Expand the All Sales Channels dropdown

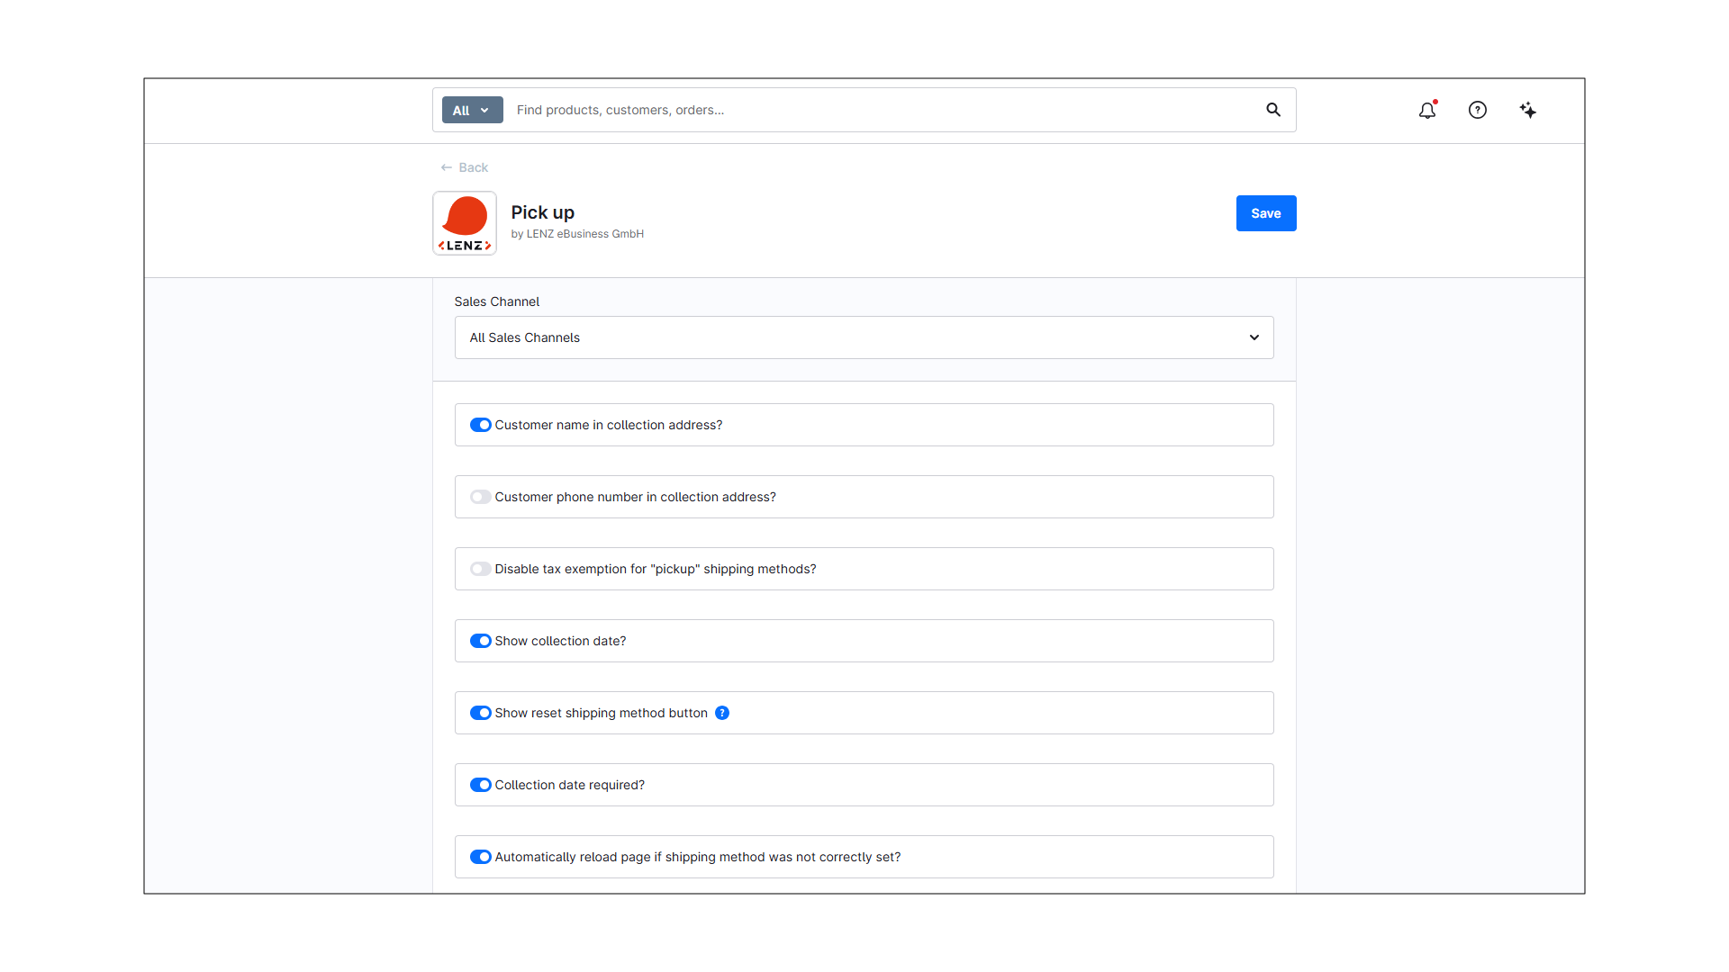pos(864,337)
